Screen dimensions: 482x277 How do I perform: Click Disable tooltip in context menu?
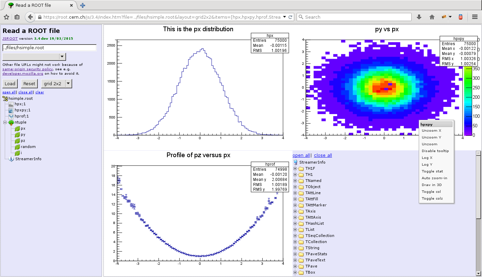click(x=435, y=151)
